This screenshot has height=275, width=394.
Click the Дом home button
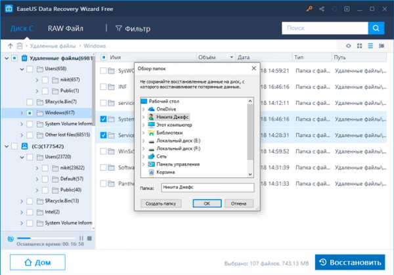tap(37, 262)
